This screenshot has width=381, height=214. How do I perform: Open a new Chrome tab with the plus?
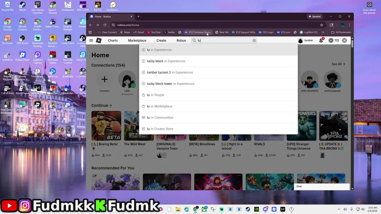(138, 16)
